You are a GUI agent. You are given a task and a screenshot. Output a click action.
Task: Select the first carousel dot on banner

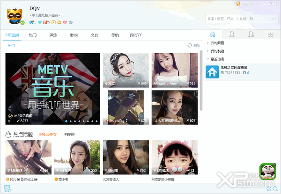click(x=67, y=121)
